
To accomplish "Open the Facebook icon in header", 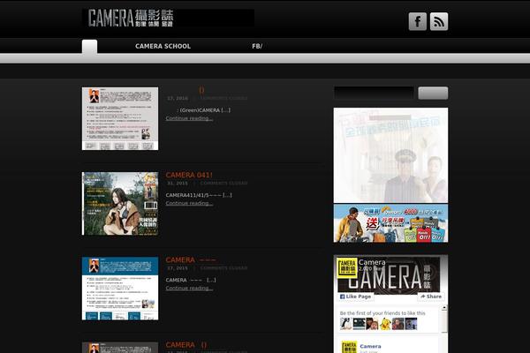I will (x=418, y=21).
